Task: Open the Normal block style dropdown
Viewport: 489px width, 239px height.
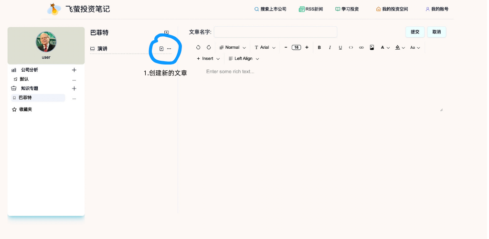Action: tap(233, 47)
